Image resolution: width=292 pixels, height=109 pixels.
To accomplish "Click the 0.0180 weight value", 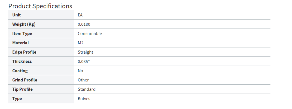I will (x=84, y=24).
